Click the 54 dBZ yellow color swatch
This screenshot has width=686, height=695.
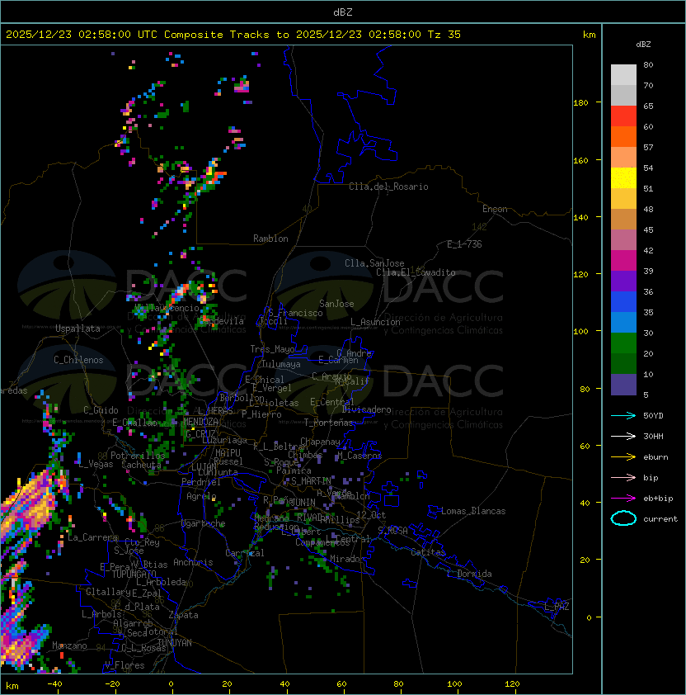(623, 177)
